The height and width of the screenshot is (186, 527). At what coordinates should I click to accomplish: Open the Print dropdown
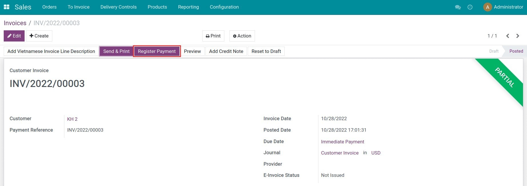click(213, 36)
